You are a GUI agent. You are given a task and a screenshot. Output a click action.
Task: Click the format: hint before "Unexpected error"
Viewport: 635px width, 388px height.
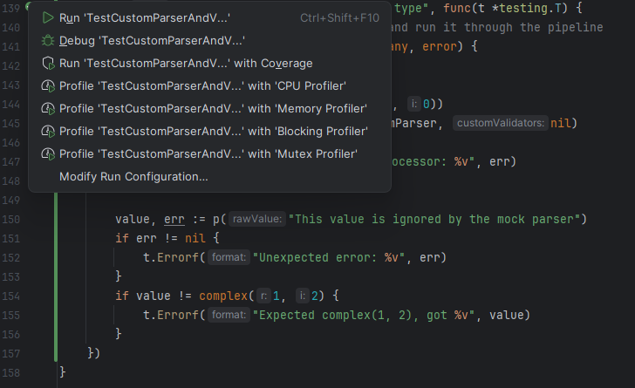pyautogui.click(x=229, y=257)
